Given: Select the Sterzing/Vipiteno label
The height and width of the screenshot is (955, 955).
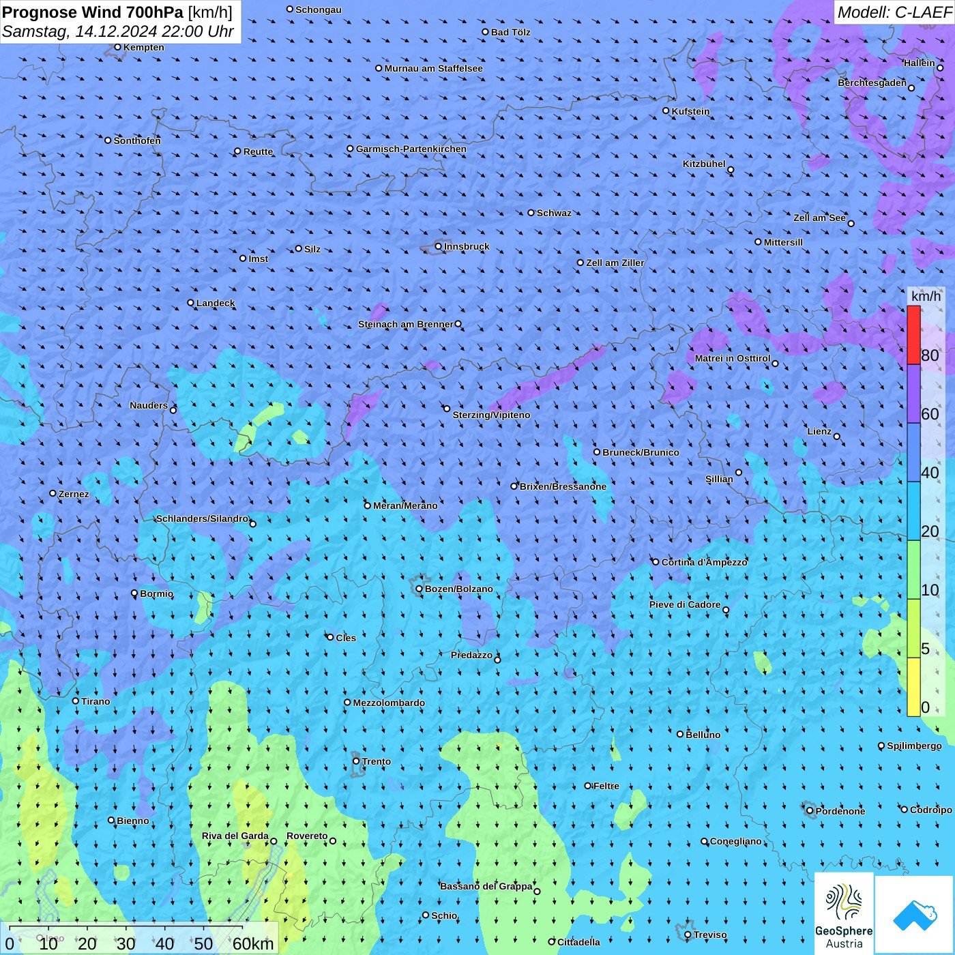Looking at the screenshot, I should coord(491,415).
